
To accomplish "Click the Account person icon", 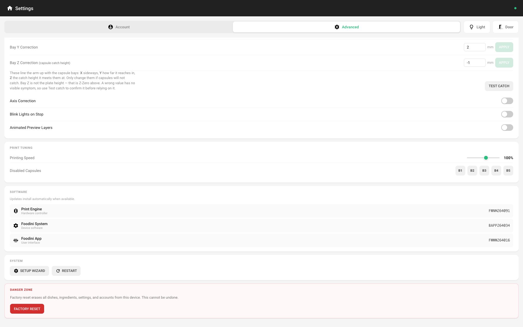I will (111, 27).
